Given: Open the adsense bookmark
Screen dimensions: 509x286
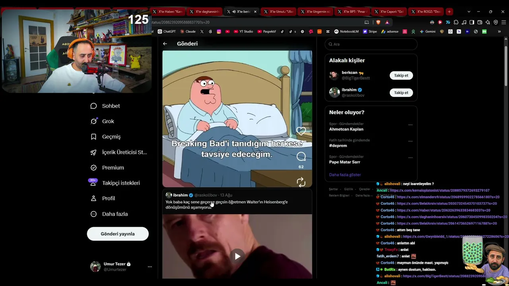Looking at the screenshot, I should coord(390,31).
